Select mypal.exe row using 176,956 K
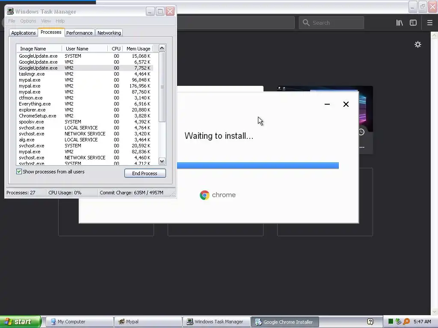 coord(85,86)
